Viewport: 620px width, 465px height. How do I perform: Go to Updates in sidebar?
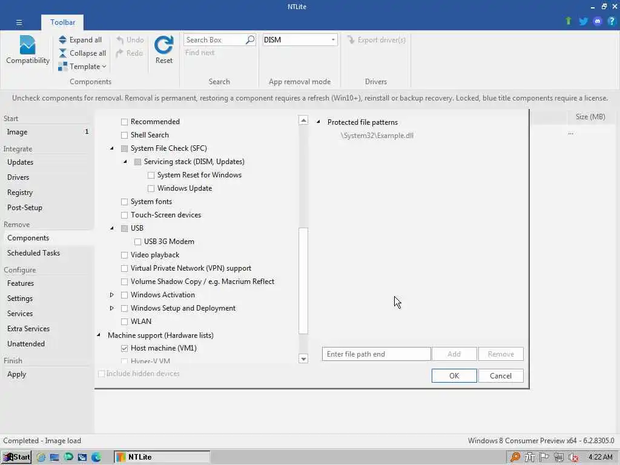[20, 162]
